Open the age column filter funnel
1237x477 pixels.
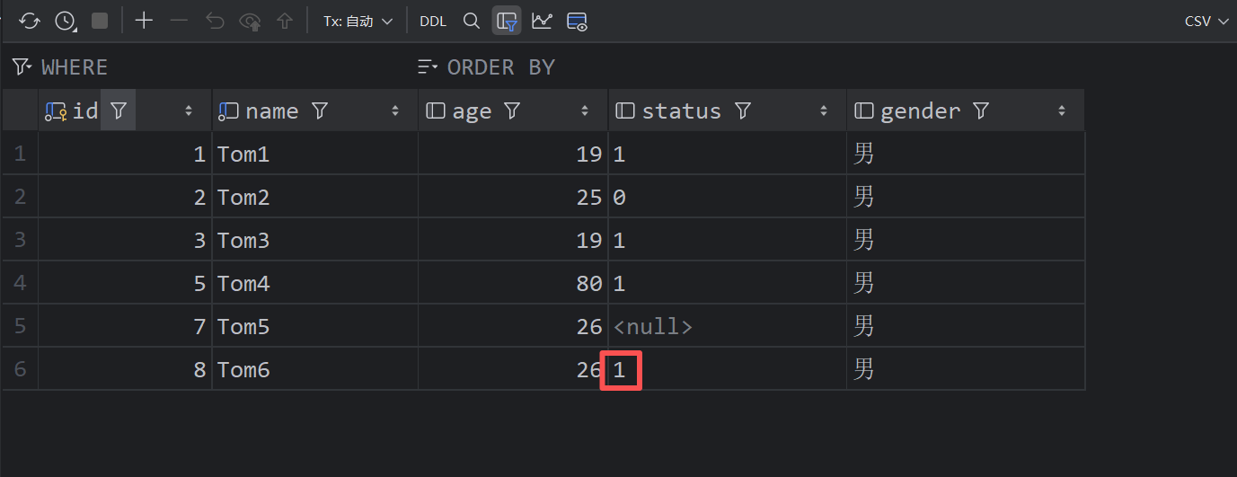point(512,110)
